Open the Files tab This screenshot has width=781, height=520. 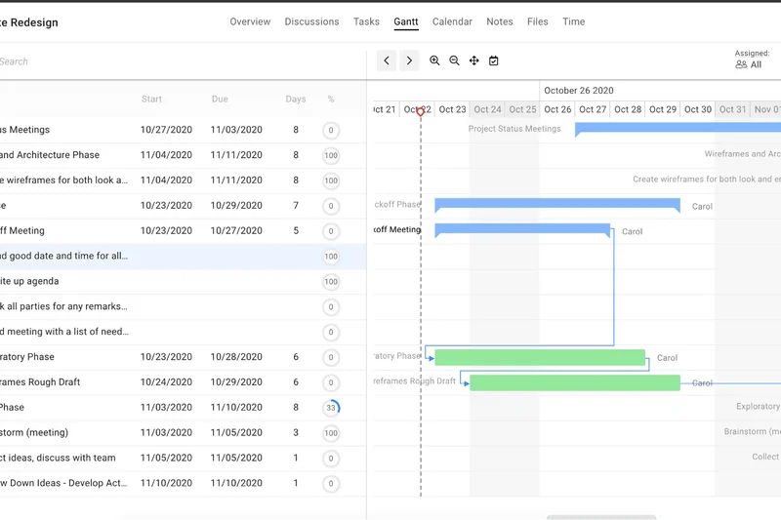[x=538, y=21]
